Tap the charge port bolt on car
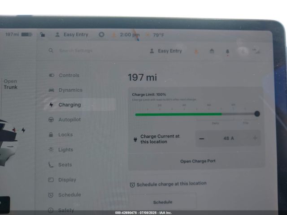The width and height of the screenshot is (287, 215). [x=23, y=130]
